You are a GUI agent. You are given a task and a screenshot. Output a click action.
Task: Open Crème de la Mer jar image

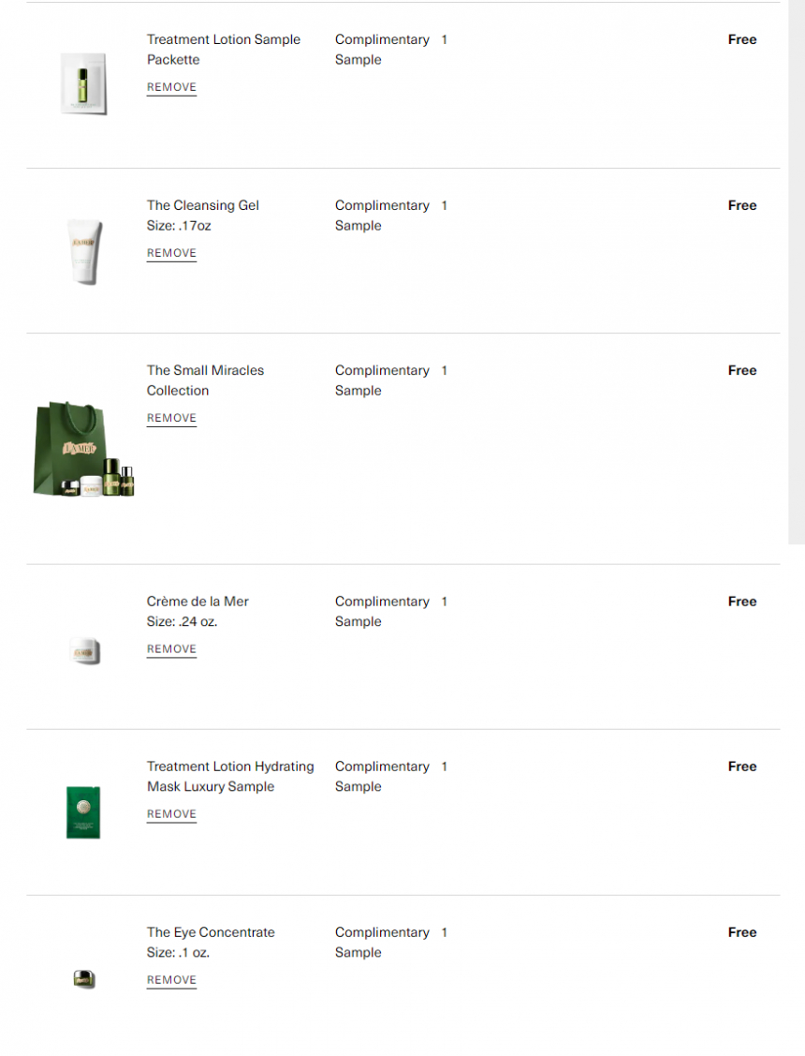[85, 651]
